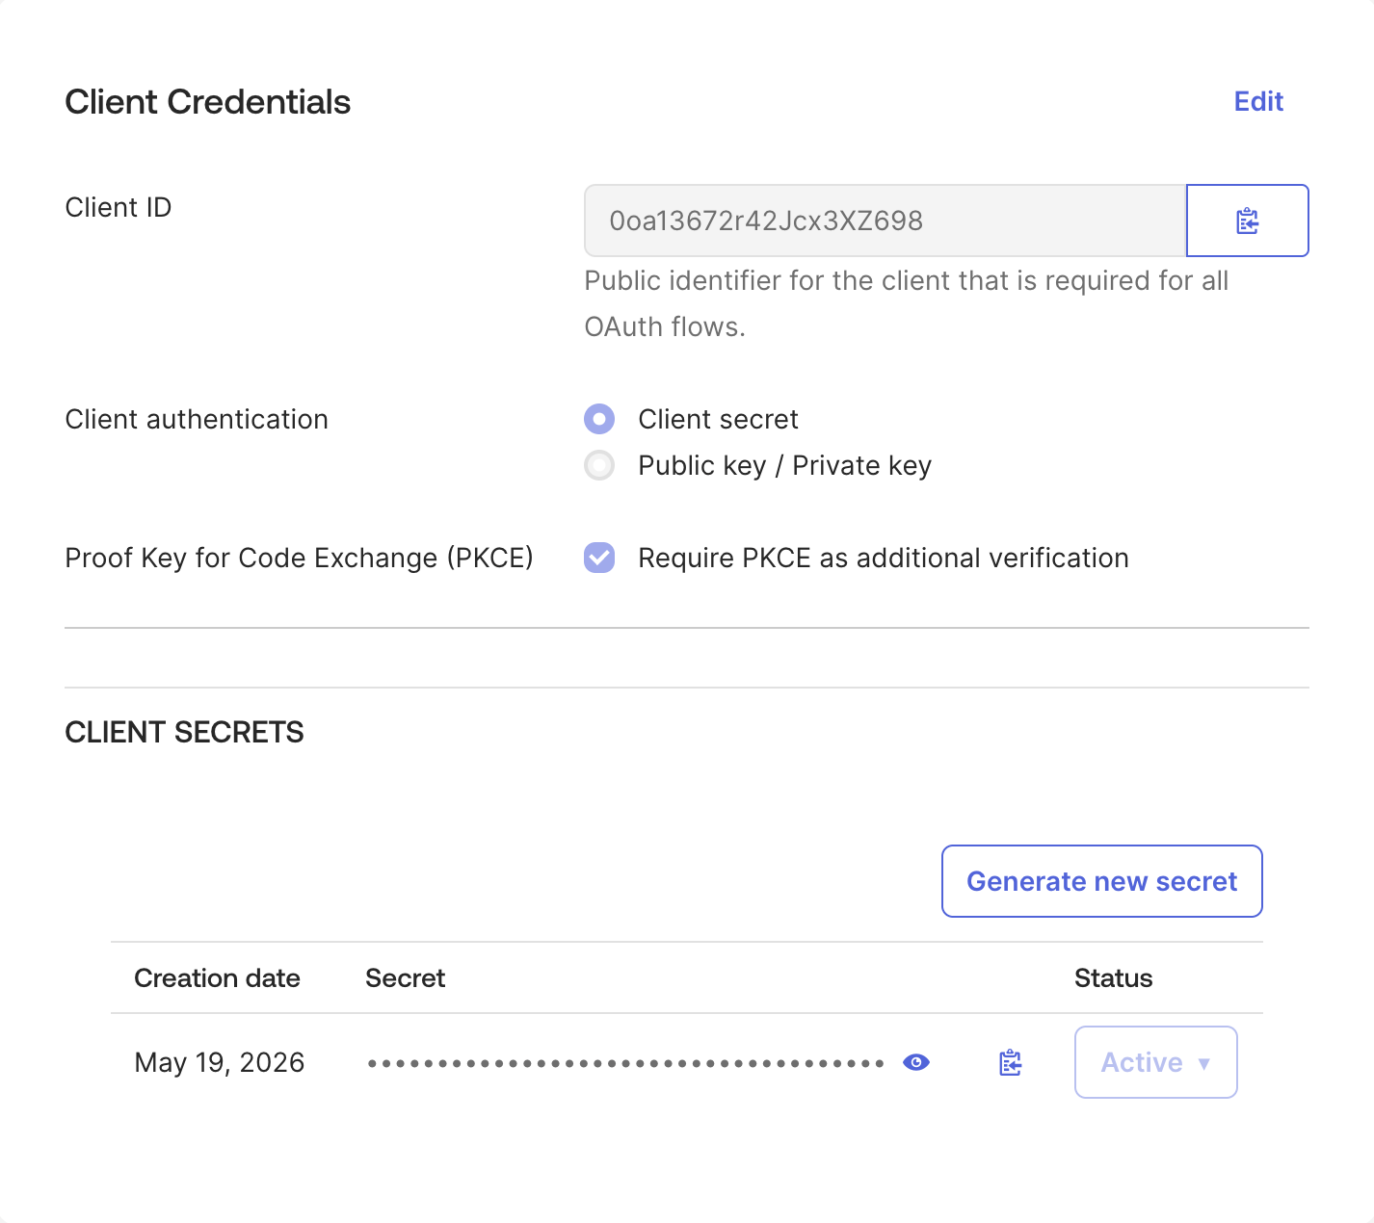Viewport: 1374px width, 1223px height.
Task: Click the CLIENT SECRETS heading
Action: click(184, 732)
